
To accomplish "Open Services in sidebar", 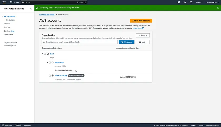I will point(7,24).
